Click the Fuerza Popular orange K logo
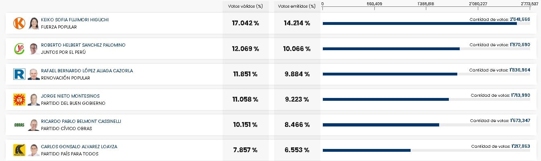541x161 pixels. click(19, 23)
